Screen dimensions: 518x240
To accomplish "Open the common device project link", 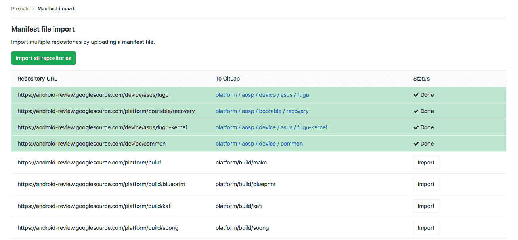I will click(x=292, y=144).
